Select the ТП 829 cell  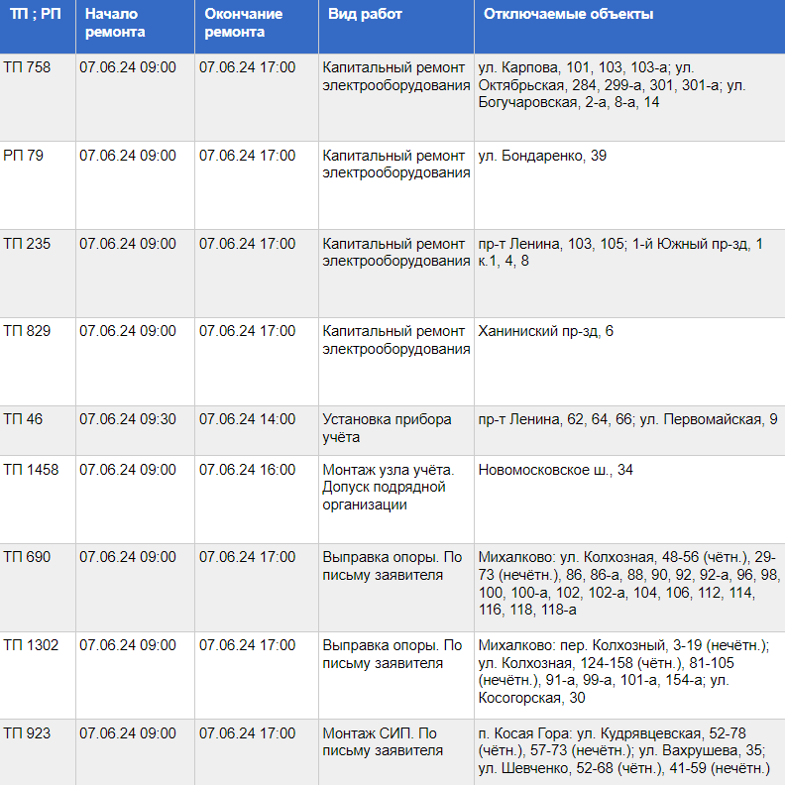point(27,331)
